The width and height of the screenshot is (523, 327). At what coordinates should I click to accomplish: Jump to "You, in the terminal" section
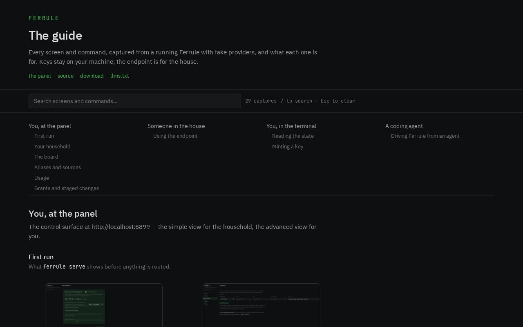point(291,126)
